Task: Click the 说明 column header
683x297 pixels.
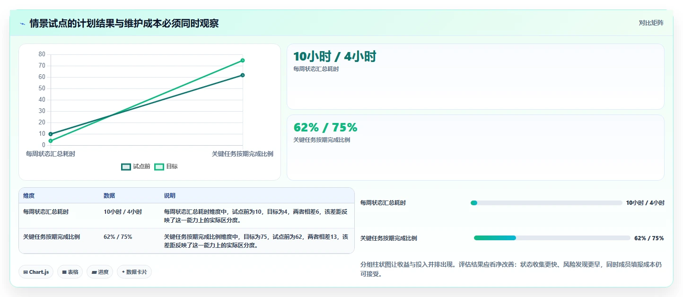Action: tap(170, 196)
